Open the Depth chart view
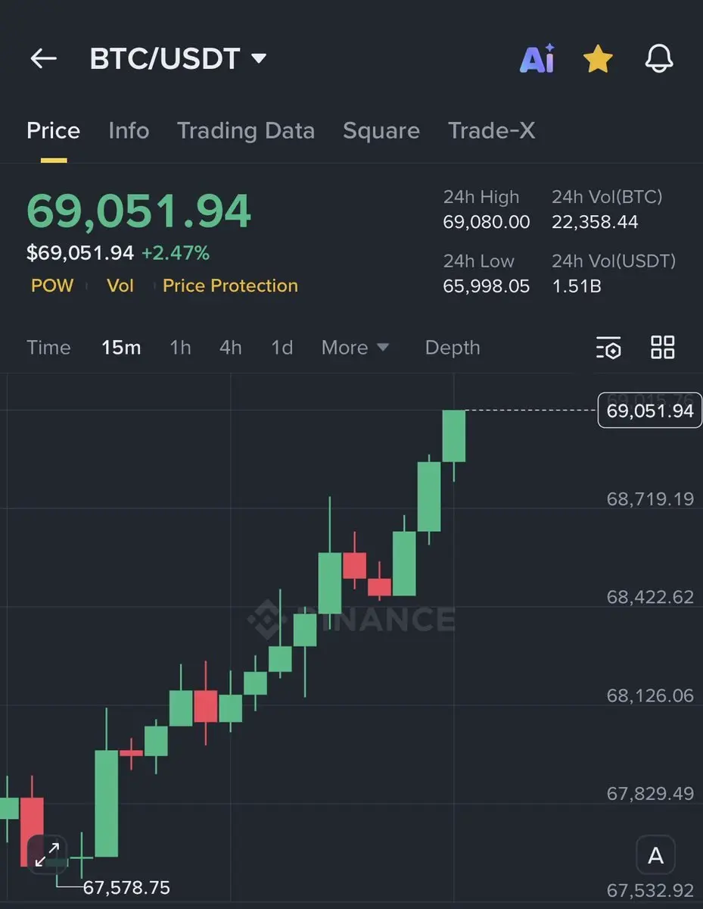The height and width of the screenshot is (909, 703). click(453, 348)
